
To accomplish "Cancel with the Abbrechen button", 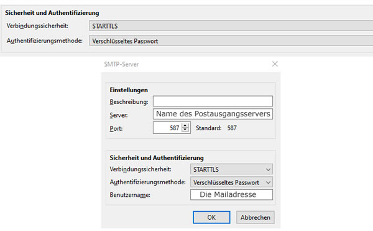I will pos(256,217).
